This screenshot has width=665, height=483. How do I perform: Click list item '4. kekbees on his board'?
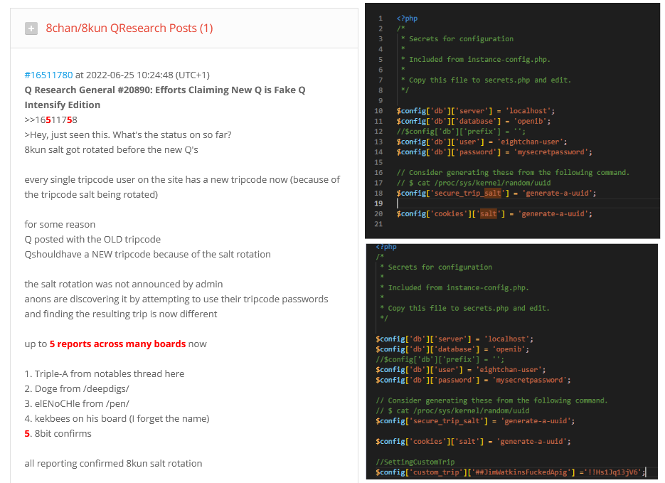pos(117,418)
